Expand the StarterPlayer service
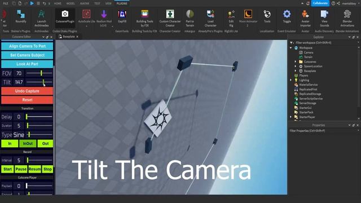Screen dimensions: 361x203 tap(291, 117)
